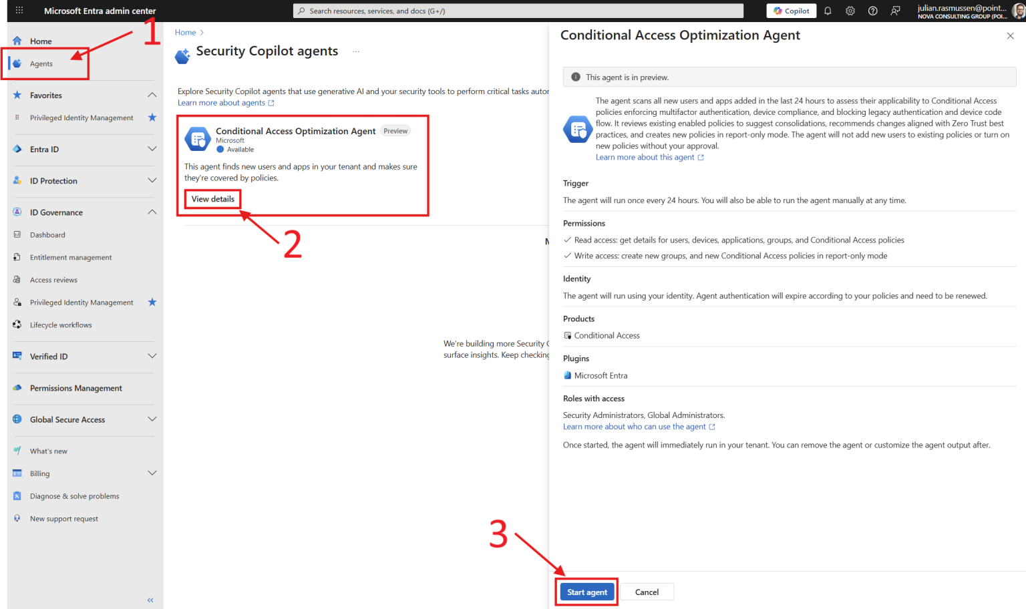Image resolution: width=1026 pixels, height=609 pixels.
Task: Click the feedback icon near your profile
Action: [895, 11]
